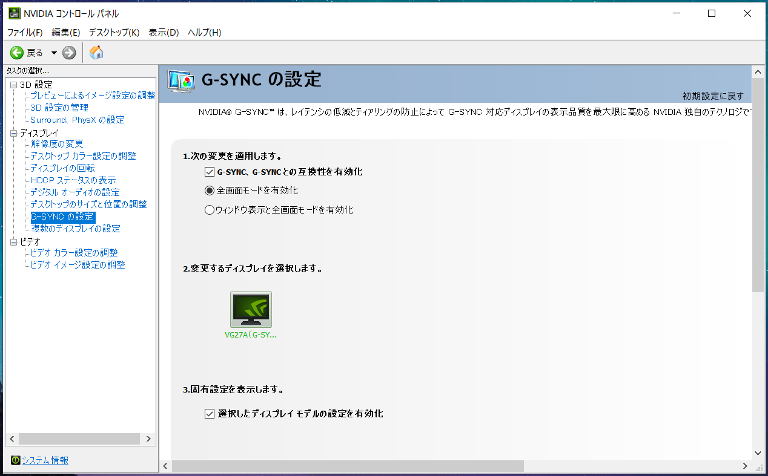
Task: Collapse the ディスプレイ tree node
Action: tap(13, 133)
